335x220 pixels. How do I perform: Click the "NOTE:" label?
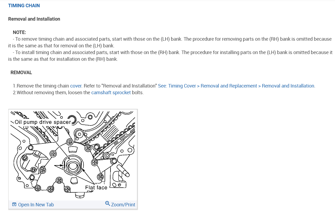(19, 32)
